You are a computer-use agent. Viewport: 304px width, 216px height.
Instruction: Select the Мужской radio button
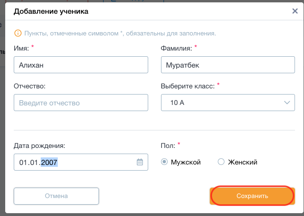coord(164,162)
